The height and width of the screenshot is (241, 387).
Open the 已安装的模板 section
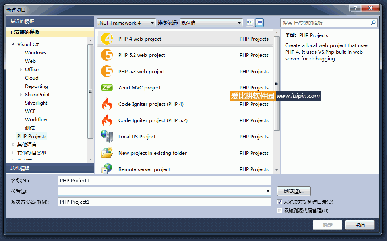tap(50, 32)
